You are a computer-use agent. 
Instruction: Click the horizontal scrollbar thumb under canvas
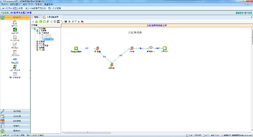click(x=87, y=133)
